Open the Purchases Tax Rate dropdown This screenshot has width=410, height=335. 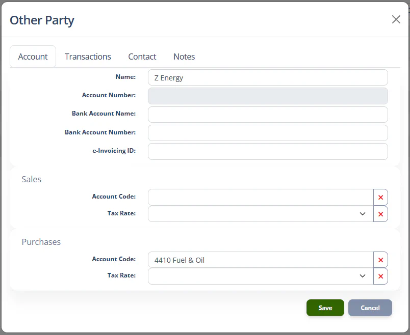362,276
